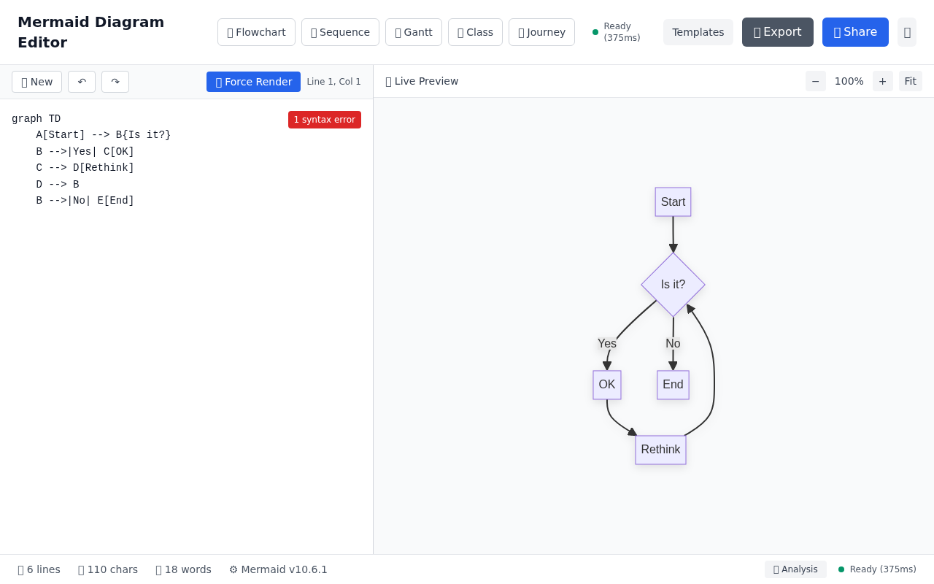
Task: Zoom in with the plus button
Action: pyautogui.click(x=882, y=81)
